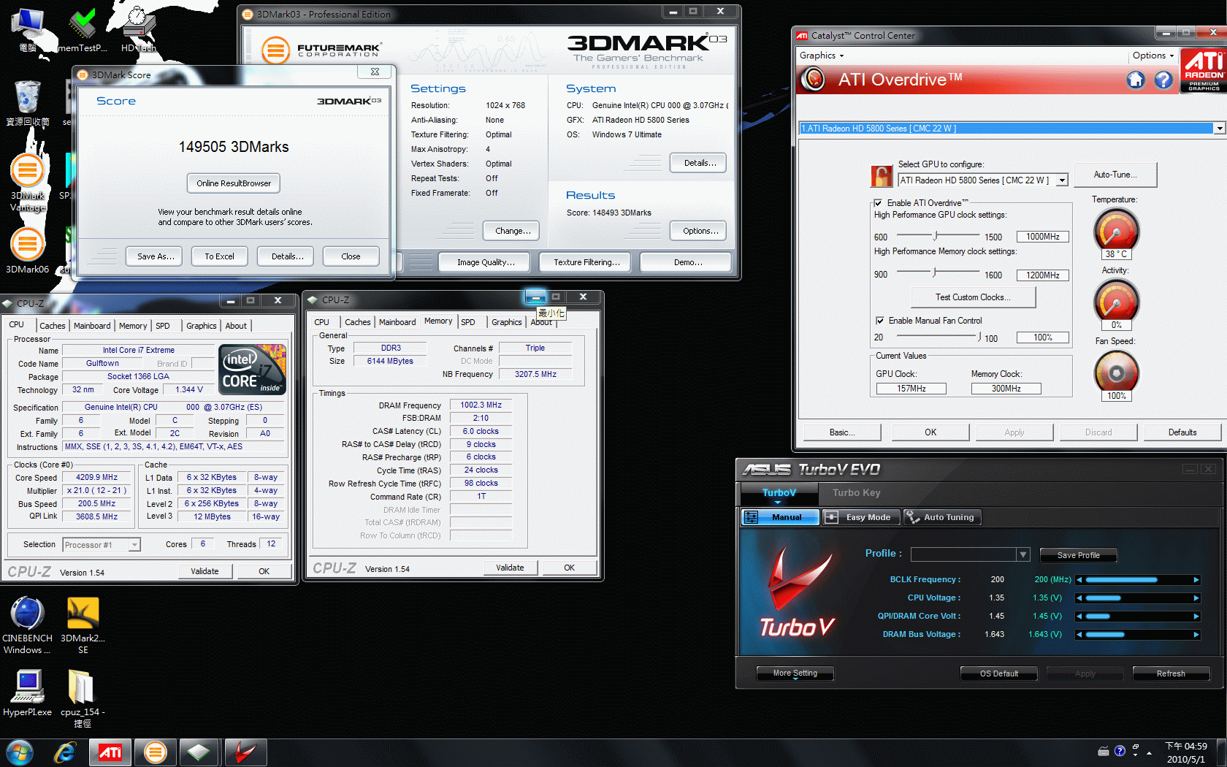The image size is (1227, 767).
Task: Click Defaults in Catalyst Control Center
Action: pos(1182,432)
